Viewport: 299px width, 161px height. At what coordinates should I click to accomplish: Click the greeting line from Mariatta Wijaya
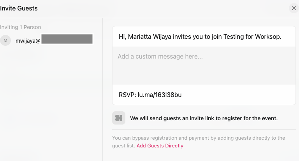pyautogui.click(x=200, y=36)
